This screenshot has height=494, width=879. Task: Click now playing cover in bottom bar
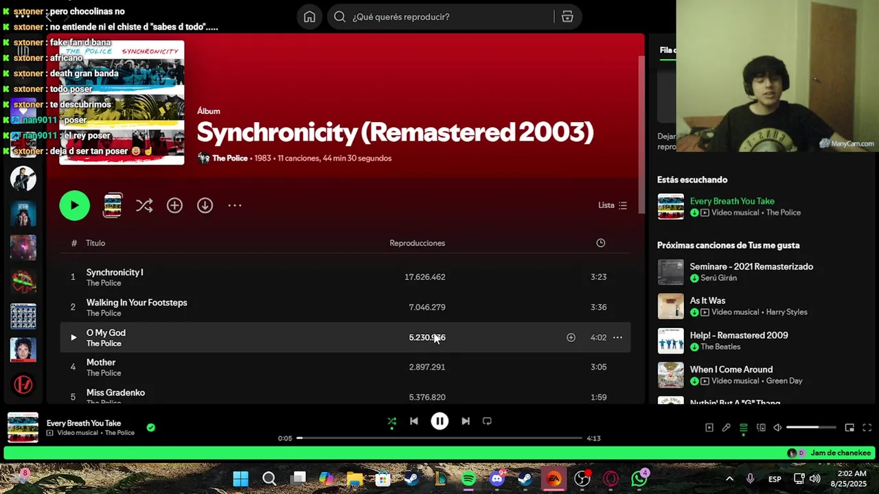[x=23, y=427]
